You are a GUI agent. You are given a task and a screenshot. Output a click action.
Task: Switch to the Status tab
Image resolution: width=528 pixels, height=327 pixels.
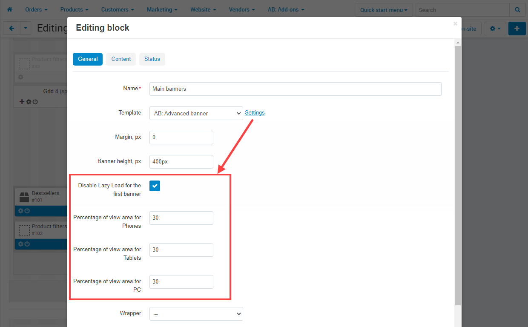[152, 59]
